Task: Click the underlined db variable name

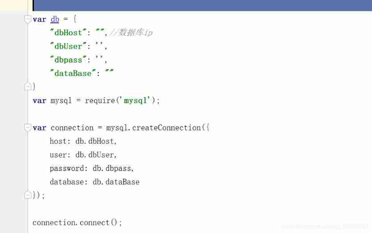Action: pyautogui.click(x=55, y=19)
